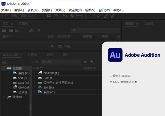Image resolution: width=165 pixels, height=116 pixels.
Task: Expand Soft (D:) in the tree
Action: coord(9,78)
